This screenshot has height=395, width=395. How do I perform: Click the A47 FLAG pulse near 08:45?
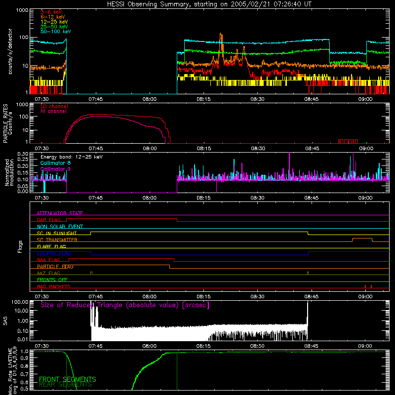click(x=308, y=274)
